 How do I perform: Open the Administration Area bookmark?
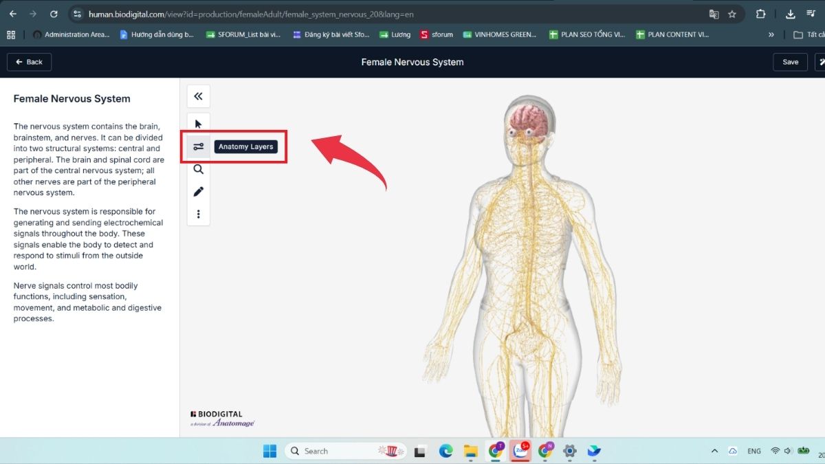(71, 34)
